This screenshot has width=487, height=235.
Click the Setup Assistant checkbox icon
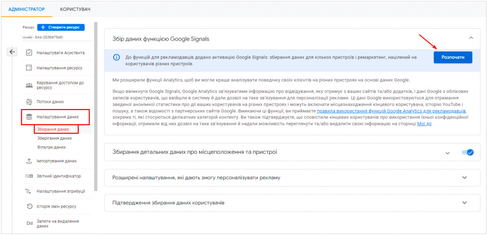point(29,53)
